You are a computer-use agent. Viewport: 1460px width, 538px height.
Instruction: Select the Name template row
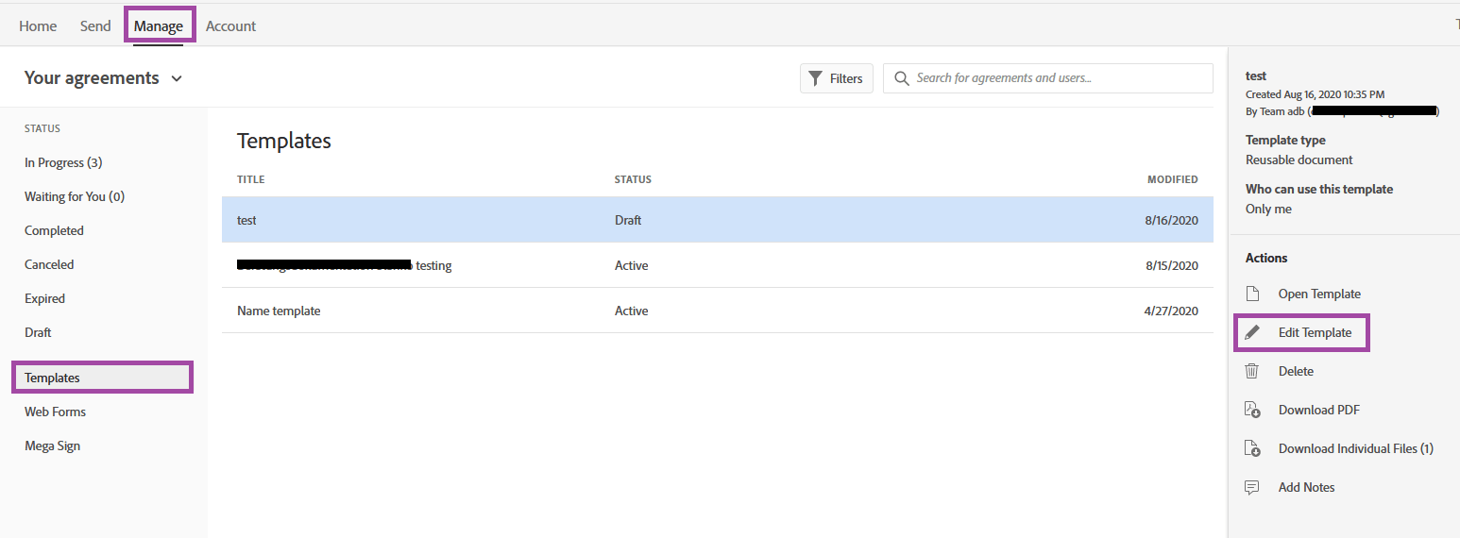tap(718, 311)
